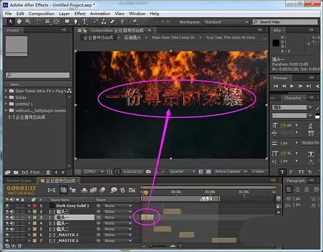Screen dimensions: 323x252
Task: Click the Search Help input field
Action: pos(285,22)
